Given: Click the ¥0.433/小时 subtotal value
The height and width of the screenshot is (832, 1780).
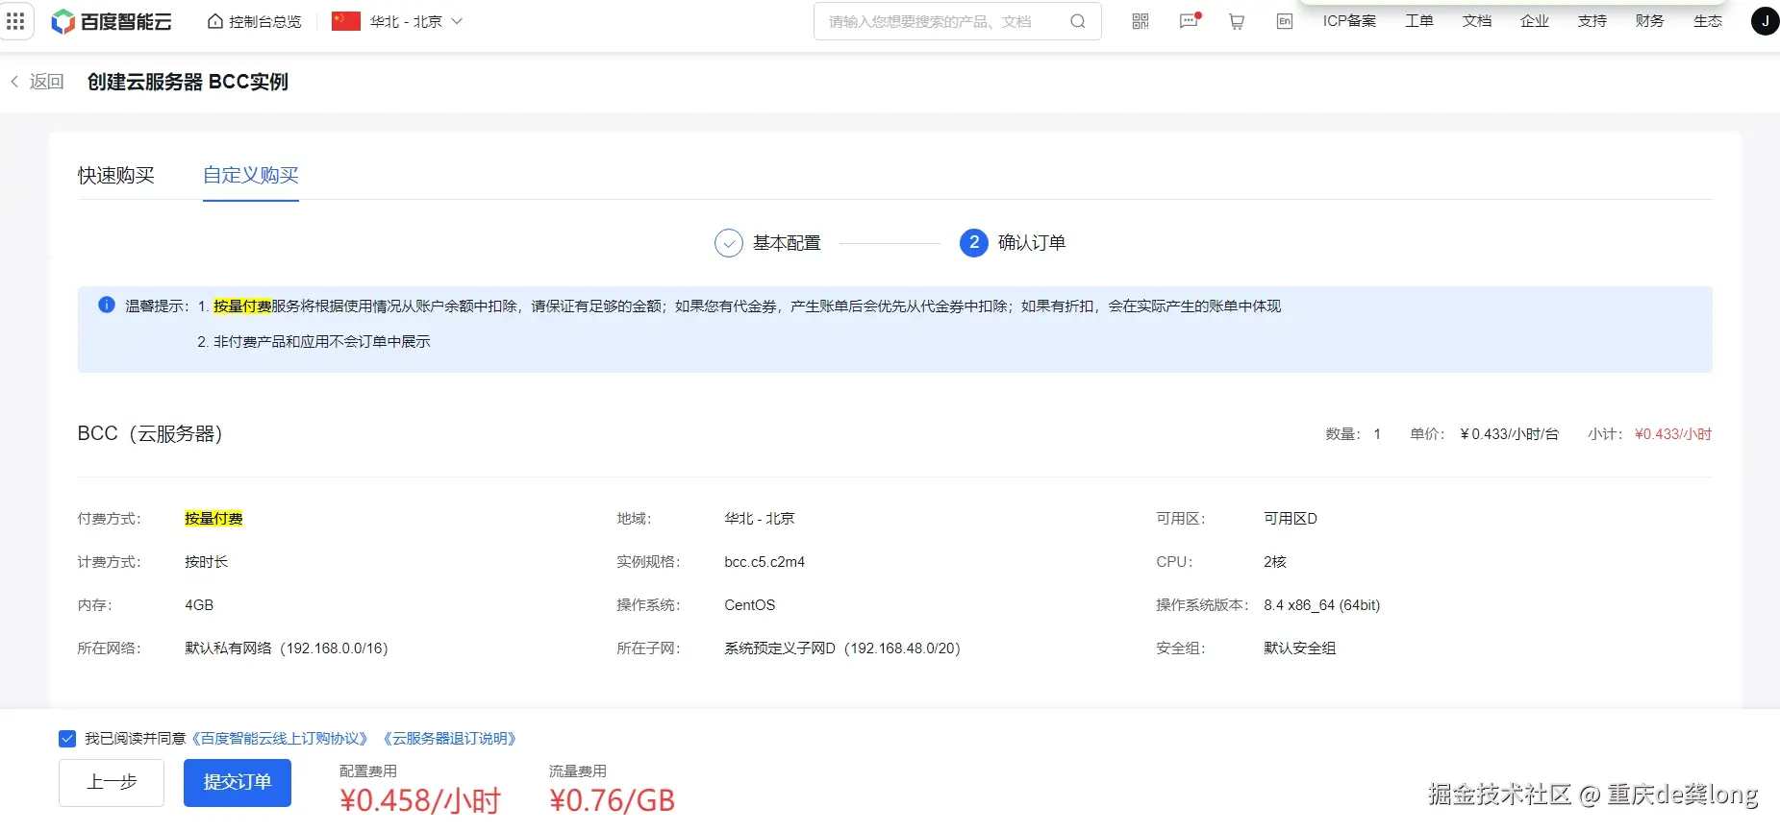Looking at the screenshot, I should (1673, 434).
